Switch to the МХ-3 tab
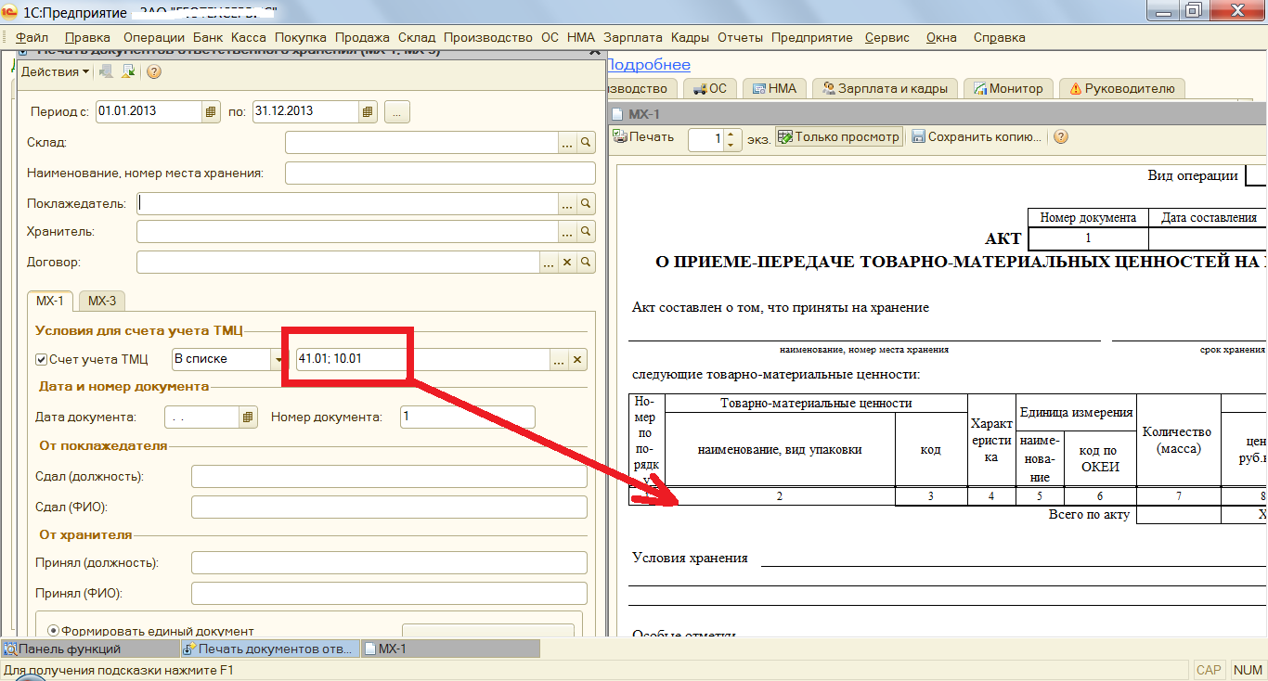1268x681 pixels. [x=103, y=301]
